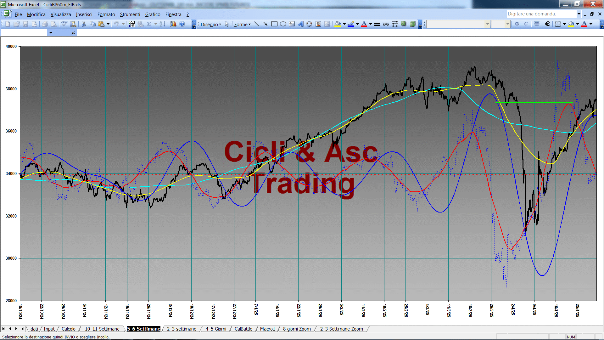Expand the Undo history dropdown arrow
604x340 pixels.
click(123, 24)
